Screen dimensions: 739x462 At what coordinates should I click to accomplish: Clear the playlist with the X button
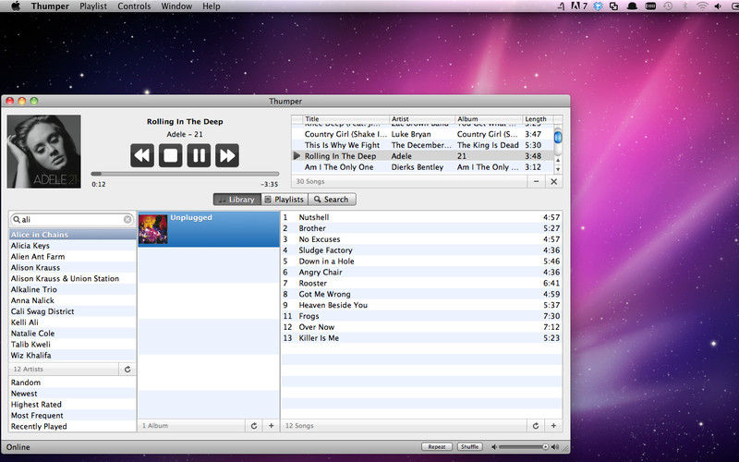click(x=553, y=181)
